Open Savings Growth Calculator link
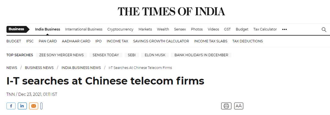The height and width of the screenshot is (115, 330). tap(161, 41)
